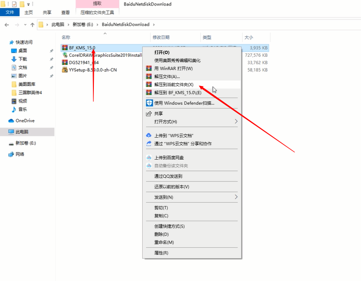Image resolution: width=361 pixels, height=281 pixels.
Task: Expand the 打开方式(H) submenu
Action: (236, 121)
